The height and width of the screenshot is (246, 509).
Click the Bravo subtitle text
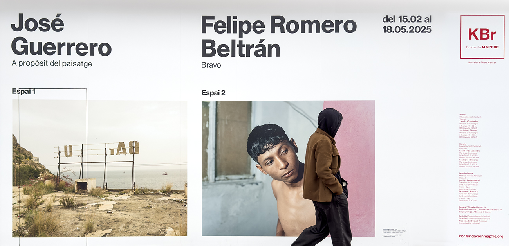pos(211,65)
